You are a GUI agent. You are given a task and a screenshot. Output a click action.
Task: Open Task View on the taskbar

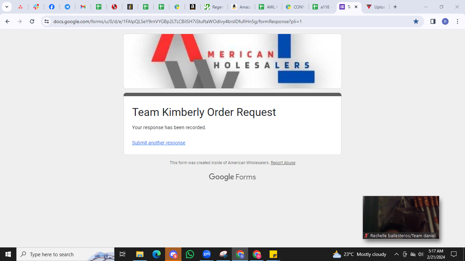coord(123,254)
